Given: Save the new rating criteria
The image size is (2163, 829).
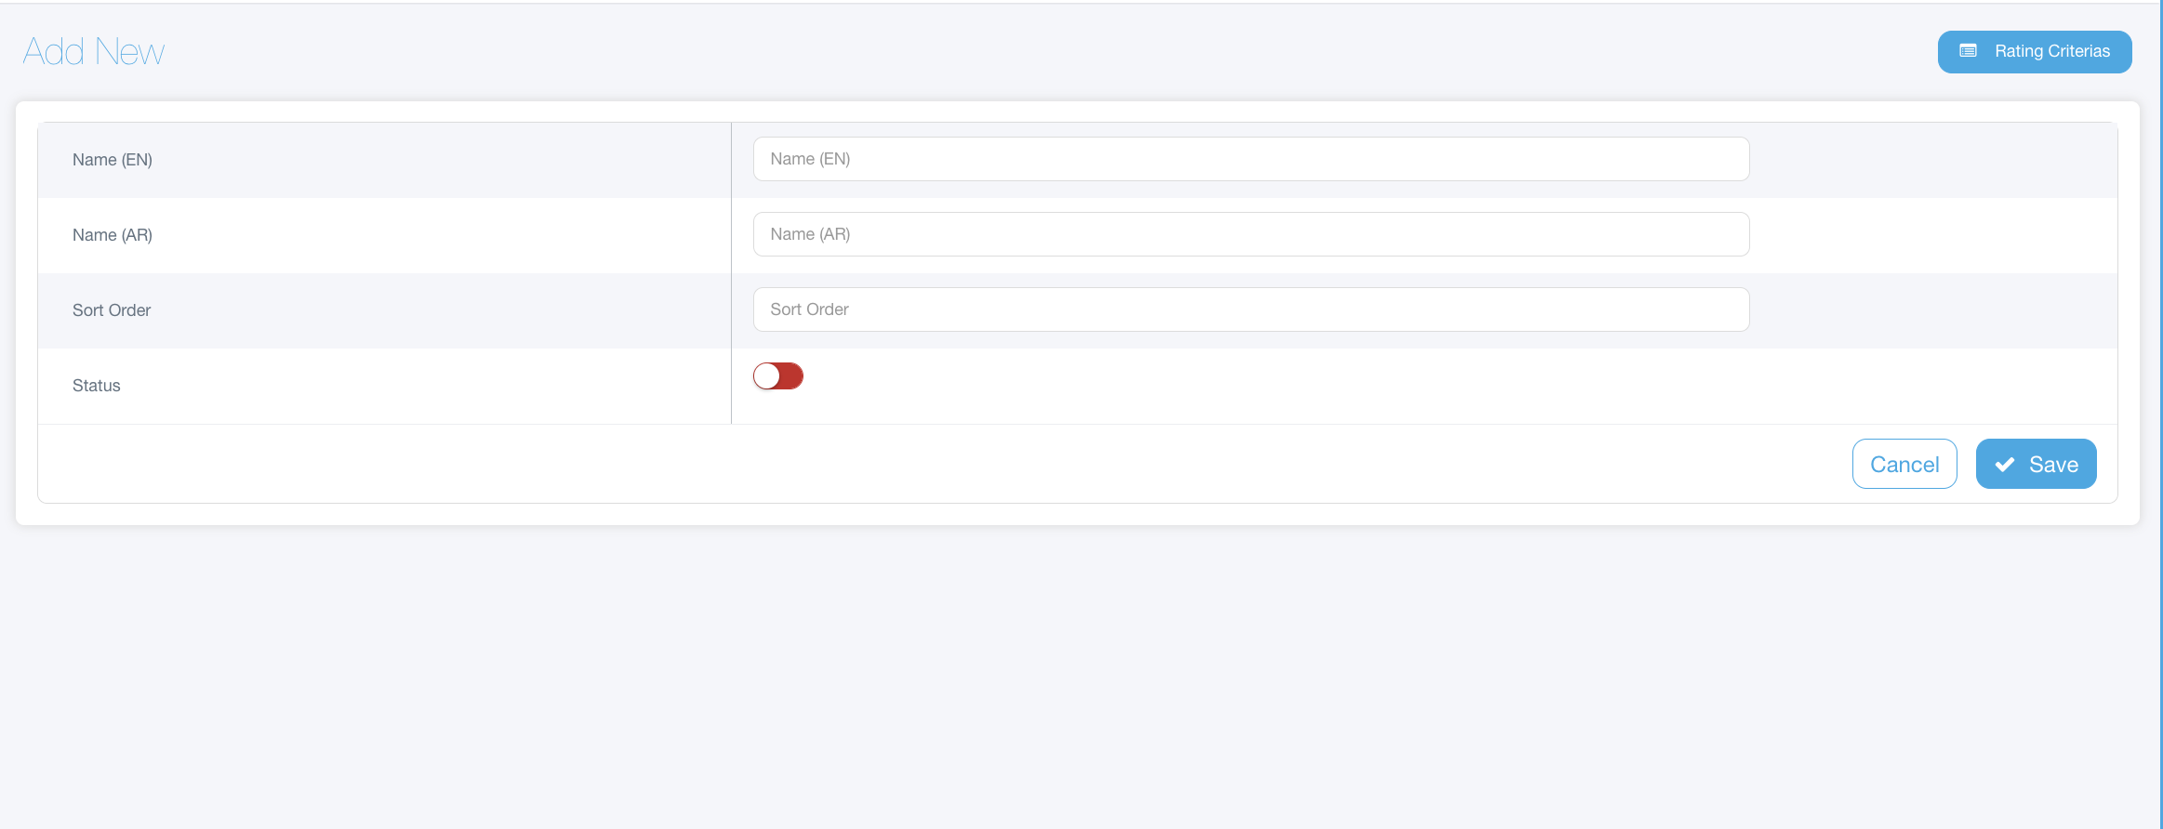Looking at the screenshot, I should (2036, 464).
